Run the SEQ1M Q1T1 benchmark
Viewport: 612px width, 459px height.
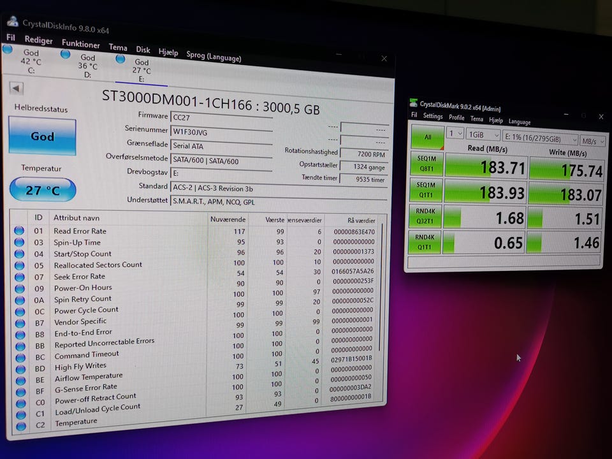click(x=426, y=190)
